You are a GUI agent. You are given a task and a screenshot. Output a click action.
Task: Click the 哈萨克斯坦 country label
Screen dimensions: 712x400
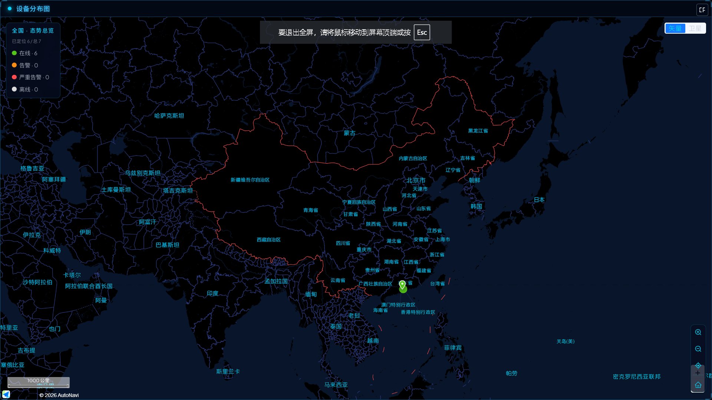coord(169,116)
